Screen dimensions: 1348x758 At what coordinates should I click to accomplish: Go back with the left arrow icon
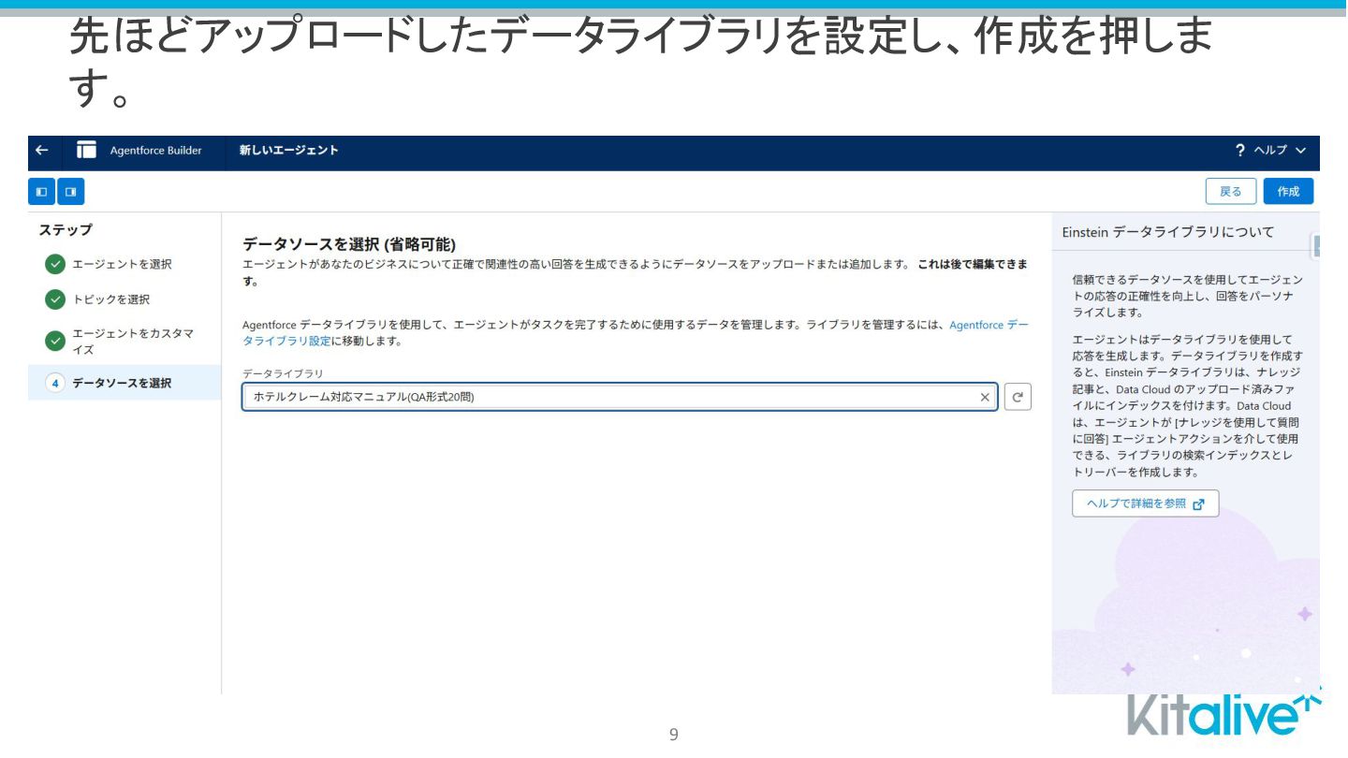coord(41,150)
